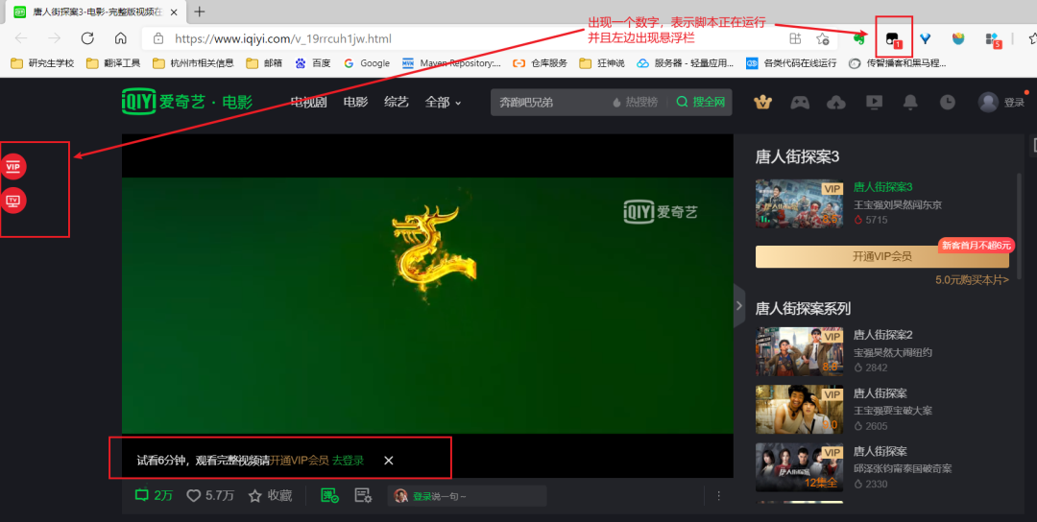Click the sidebar scrollbar

pyautogui.click(x=1019, y=225)
